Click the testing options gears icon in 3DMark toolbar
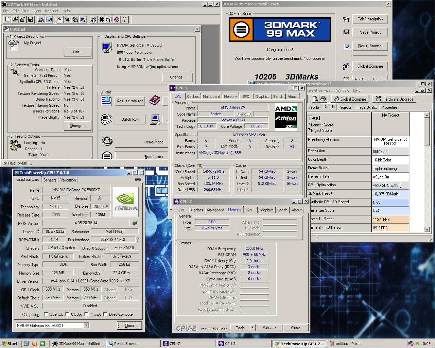 click(x=75, y=20)
